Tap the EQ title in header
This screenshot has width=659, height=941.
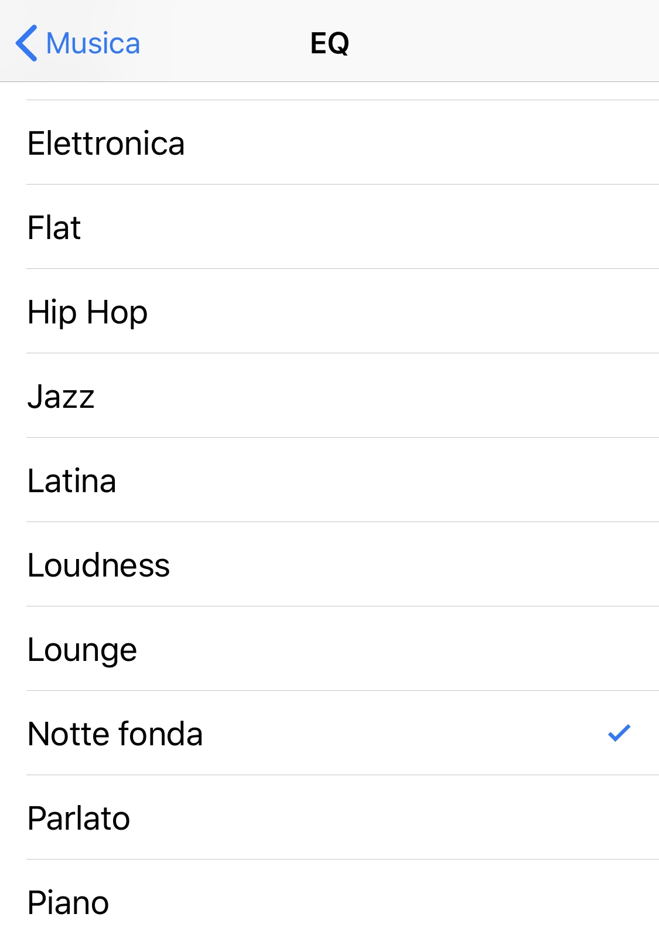pos(329,43)
